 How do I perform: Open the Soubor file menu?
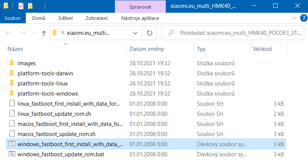pos(13,18)
